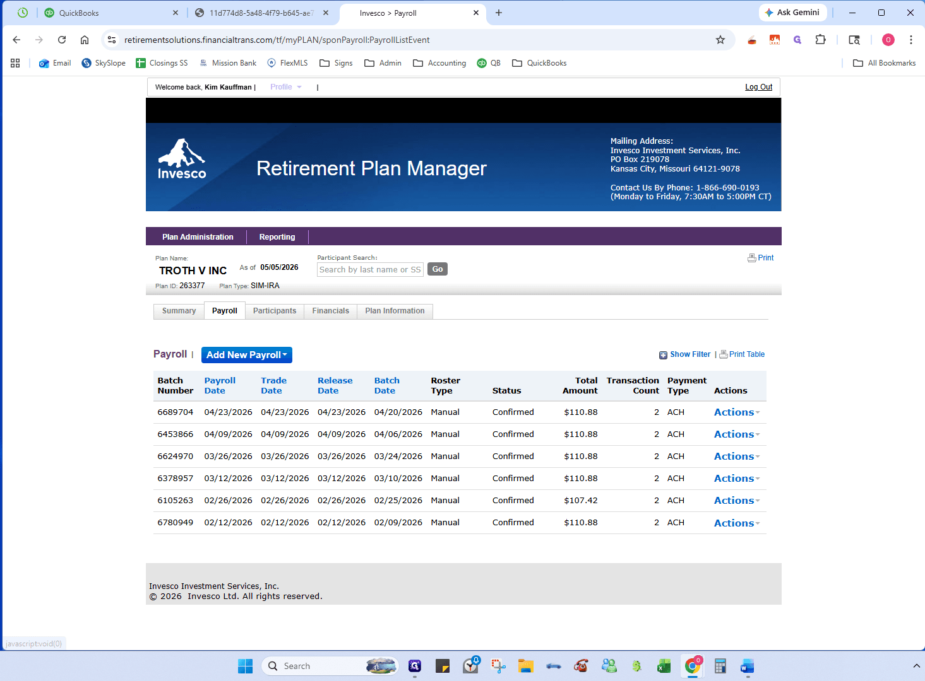
Task: Open the Add New Payroll dropdown
Action: (x=247, y=355)
